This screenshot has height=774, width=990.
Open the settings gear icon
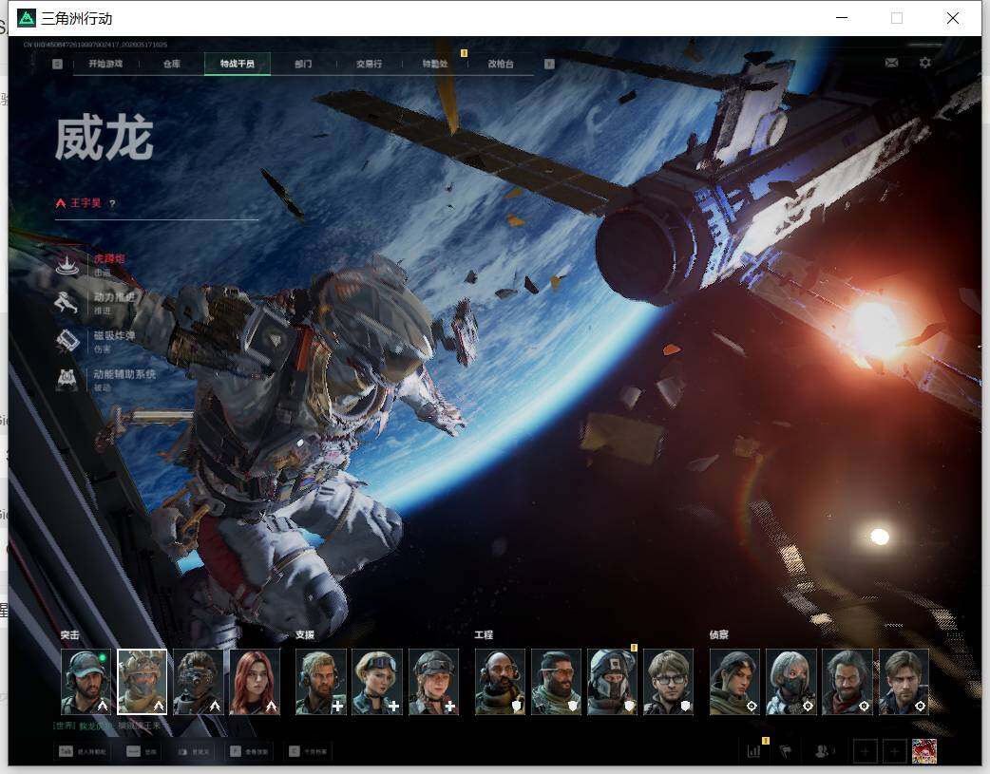point(925,63)
